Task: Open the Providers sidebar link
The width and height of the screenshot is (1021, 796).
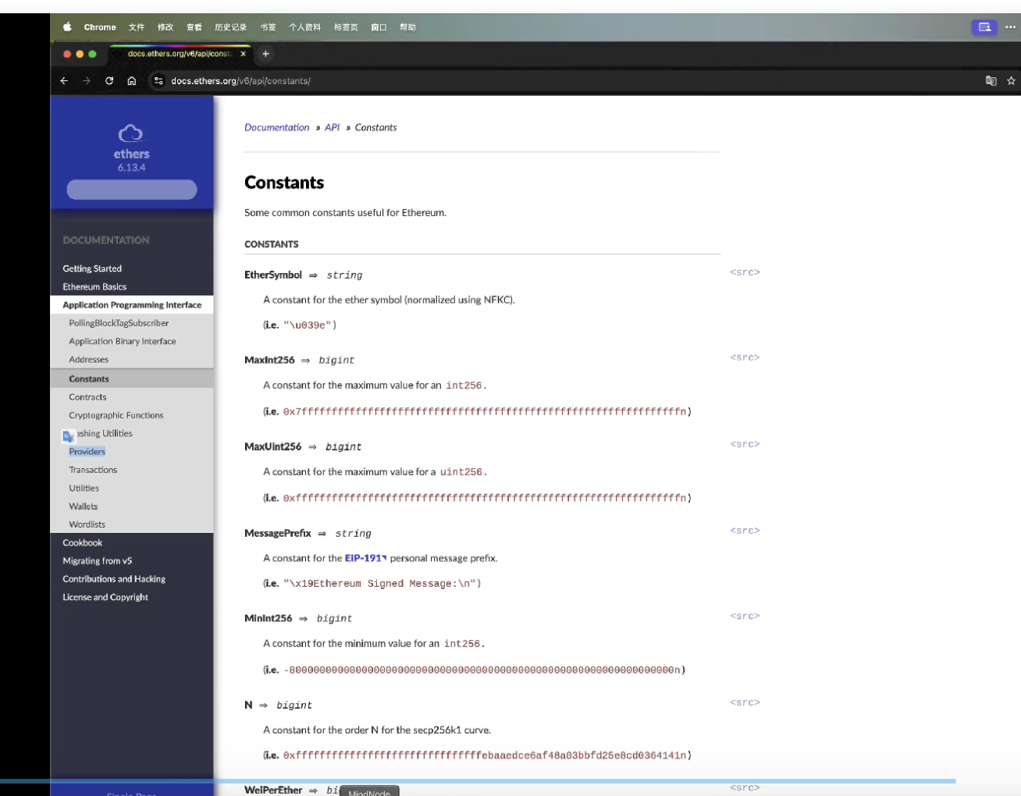Action: [x=87, y=452]
